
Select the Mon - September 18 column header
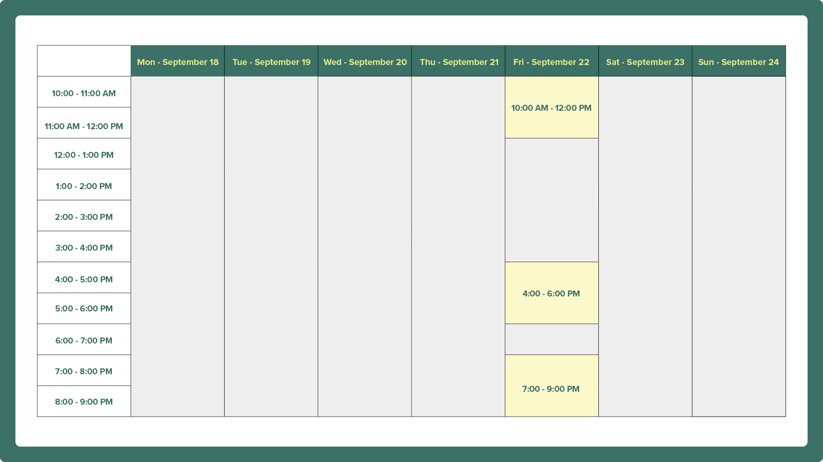177,62
